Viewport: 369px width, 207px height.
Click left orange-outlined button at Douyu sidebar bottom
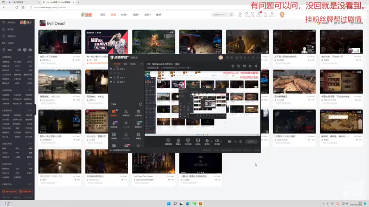pos(9,191)
